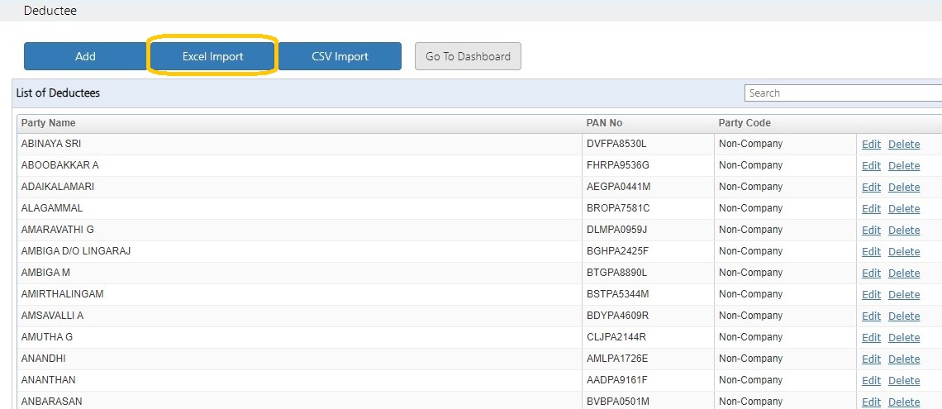942x409 pixels.
Task: Click the Add deductee button
Action: [x=85, y=56]
